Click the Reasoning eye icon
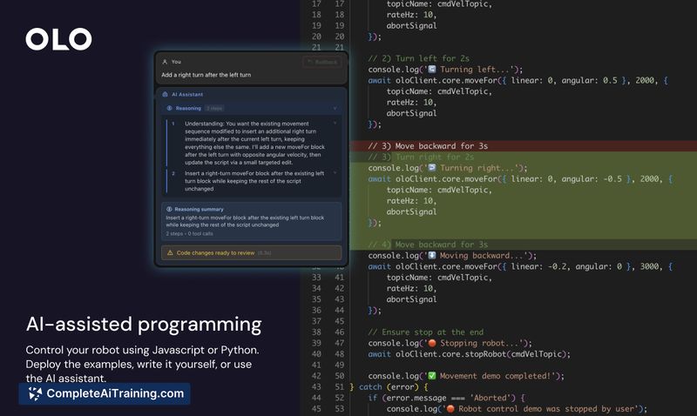This screenshot has width=697, height=416. click(169, 108)
